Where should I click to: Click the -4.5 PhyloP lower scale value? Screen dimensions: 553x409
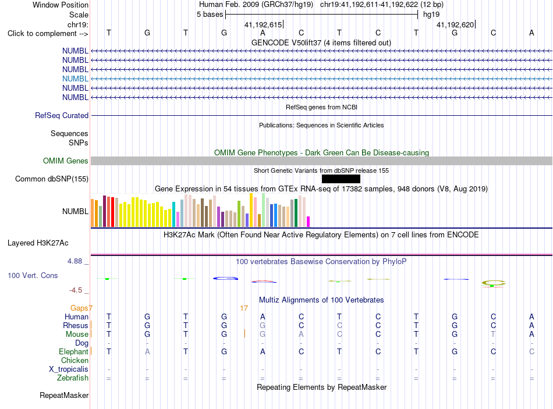[x=76, y=290]
